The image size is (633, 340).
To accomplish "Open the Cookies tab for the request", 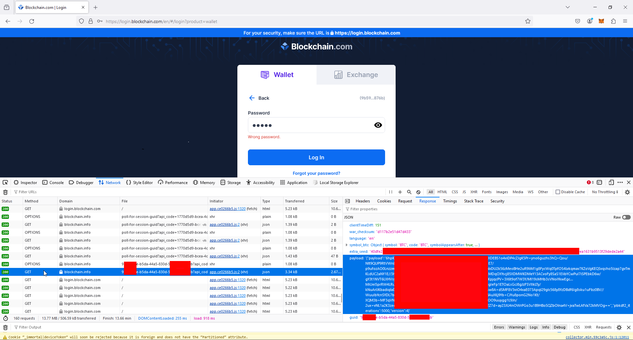I will 384,201.
